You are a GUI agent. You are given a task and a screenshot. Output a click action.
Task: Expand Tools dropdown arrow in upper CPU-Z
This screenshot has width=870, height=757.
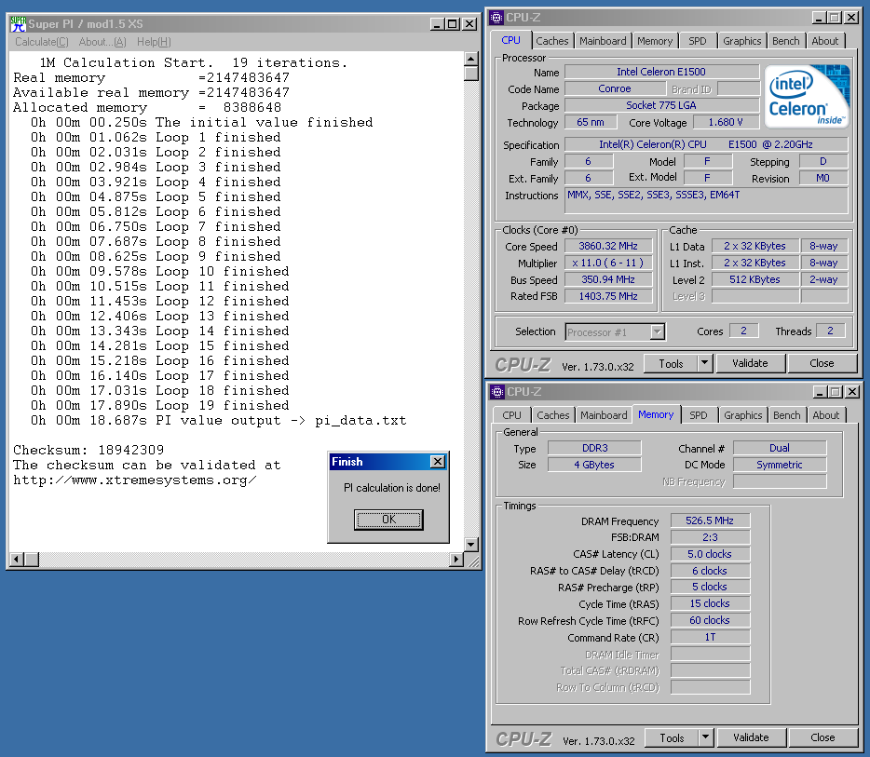704,364
